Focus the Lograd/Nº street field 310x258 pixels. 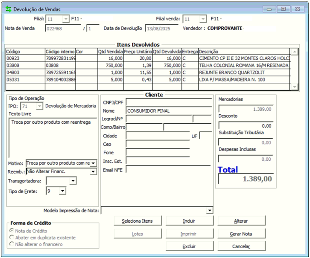pyautogui.click(x=159, y=119)
